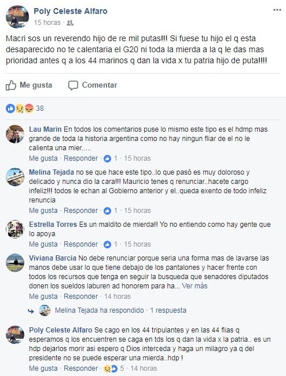The image size is (286, 376).
Task: Expand Viviana Barcia's comment with Ver más
Action: tap(195, 286)
